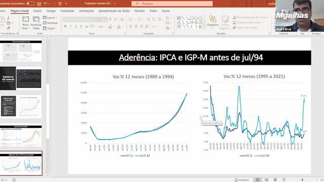Viewport: 324px width, 182px height.
Task: Select the triangle shape in gallery
Action: (179, 22)
